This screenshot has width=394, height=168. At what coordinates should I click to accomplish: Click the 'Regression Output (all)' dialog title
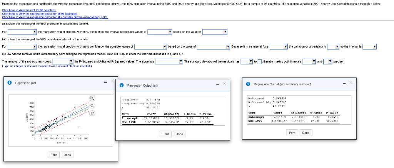(x=142, y=86)
